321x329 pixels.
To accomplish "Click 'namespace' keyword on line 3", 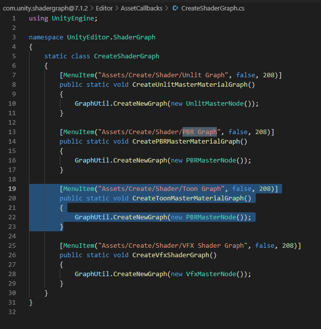I will click(x=46, y=37).
